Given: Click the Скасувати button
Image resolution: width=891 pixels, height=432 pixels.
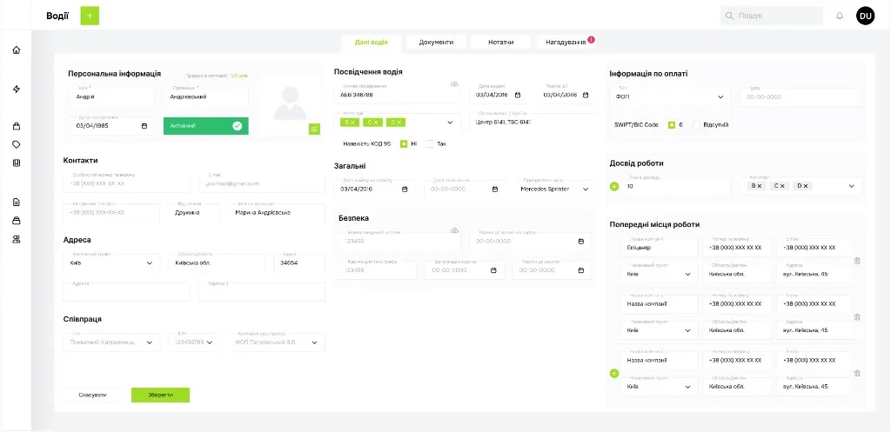Looking at the screenshot, I should click(x=92, y=395).
